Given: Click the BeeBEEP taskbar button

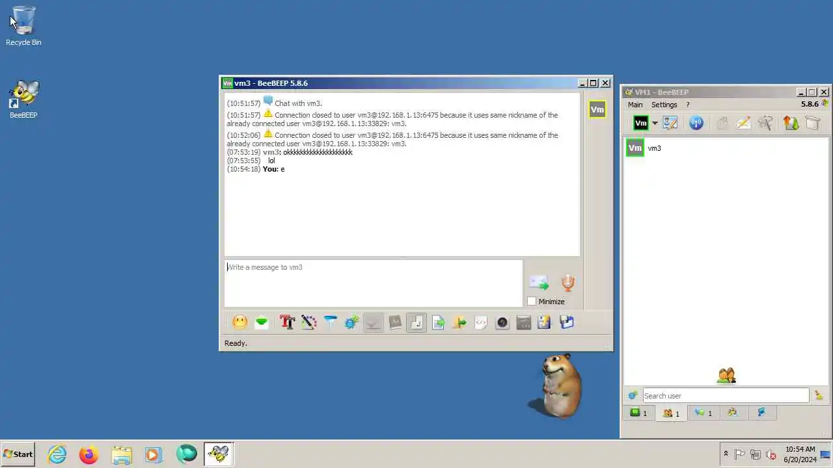Looking at the screenshot, I should coord(219,454).
